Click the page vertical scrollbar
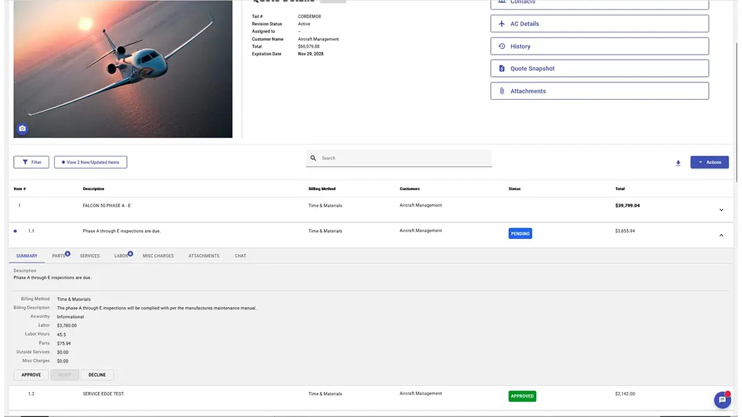Viewport: 742px width, 417px height. point(736,111)
